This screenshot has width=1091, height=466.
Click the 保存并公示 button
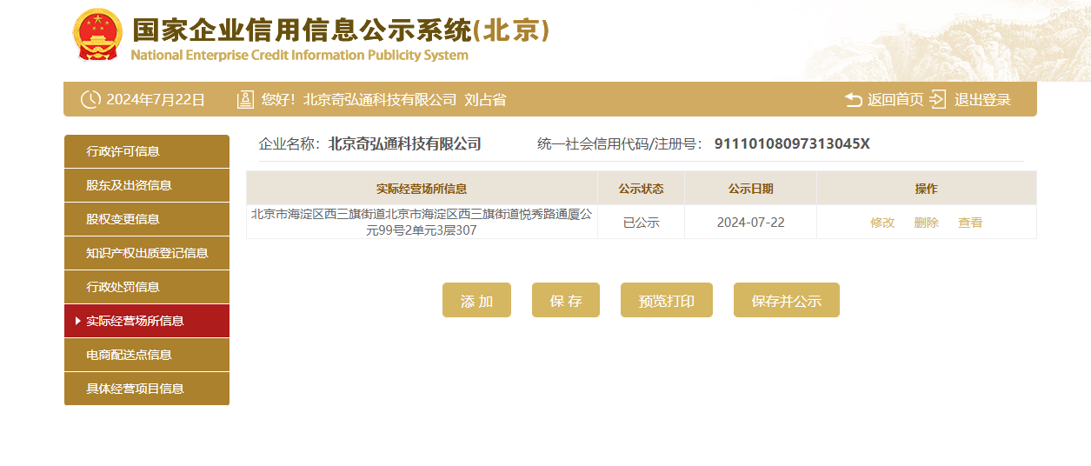pyautogui.click(x=787, y=300)
